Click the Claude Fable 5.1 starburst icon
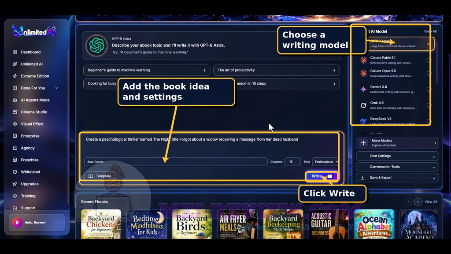The width and height of the screenshot is (451, 254). click(x=363, y=60)
